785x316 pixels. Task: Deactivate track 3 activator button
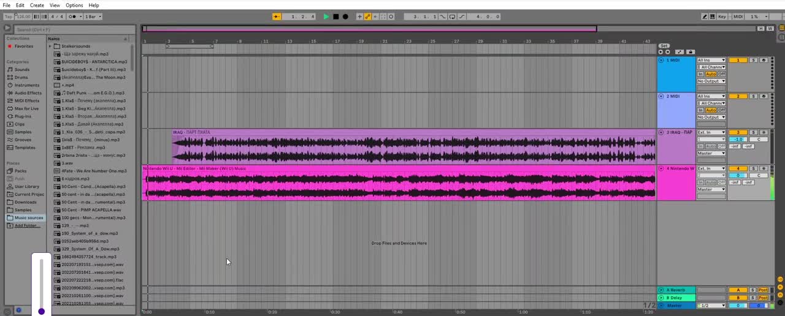tap(738, 132)
